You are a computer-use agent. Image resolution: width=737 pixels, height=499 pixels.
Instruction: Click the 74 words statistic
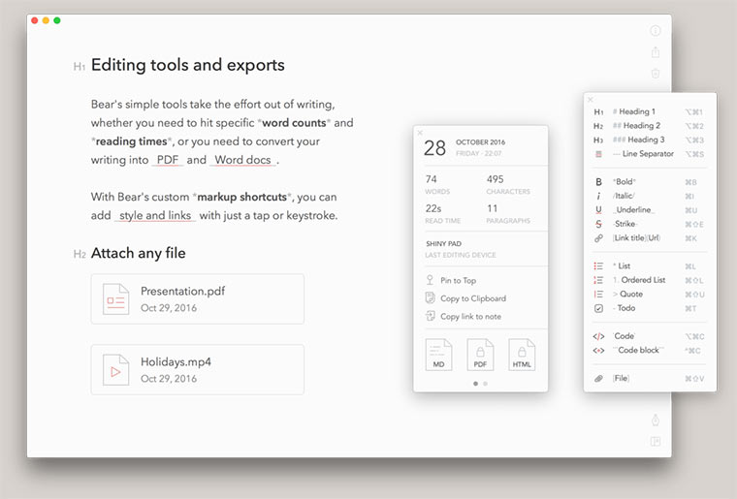[437, 184]
